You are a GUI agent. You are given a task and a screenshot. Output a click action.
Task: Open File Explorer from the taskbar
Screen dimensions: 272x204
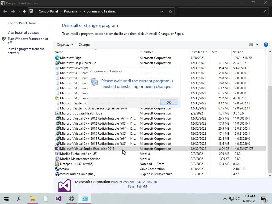click(x=32, y=199)
